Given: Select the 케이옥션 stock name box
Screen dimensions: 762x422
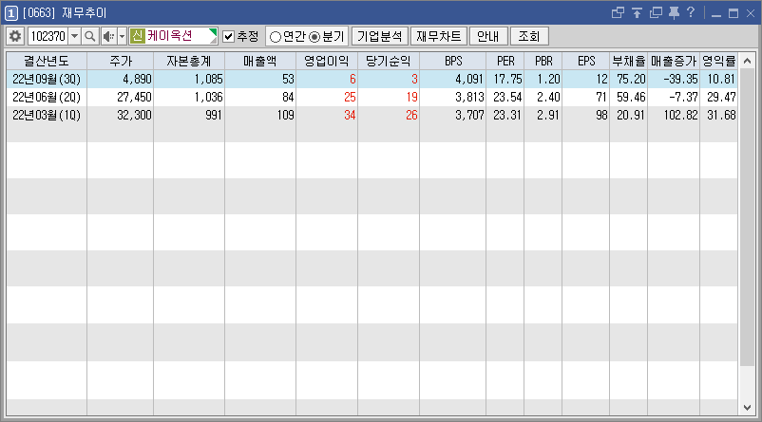Looking at the screenshot, I should [173, 36].
